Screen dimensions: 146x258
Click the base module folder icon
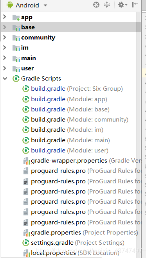[x=16, y=28]
